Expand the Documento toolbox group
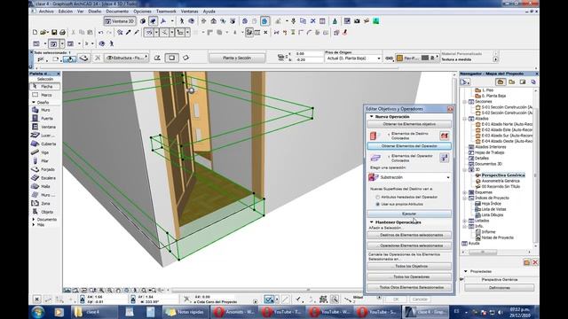 point(34,220)
